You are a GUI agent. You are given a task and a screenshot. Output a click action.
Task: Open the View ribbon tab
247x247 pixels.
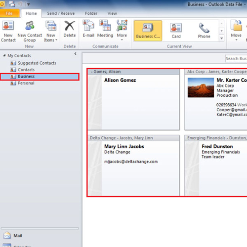(x=112, y=13)
